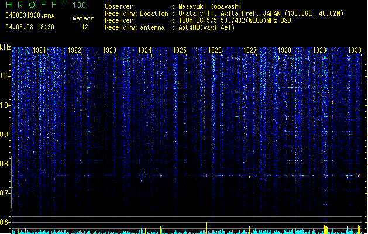The width and height of the screenshot is (368, 234).
Task: Click the 1921 time marker
Action: (39, 50)
